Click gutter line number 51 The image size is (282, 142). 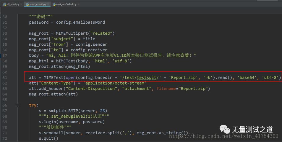click(x=5, y=22)
